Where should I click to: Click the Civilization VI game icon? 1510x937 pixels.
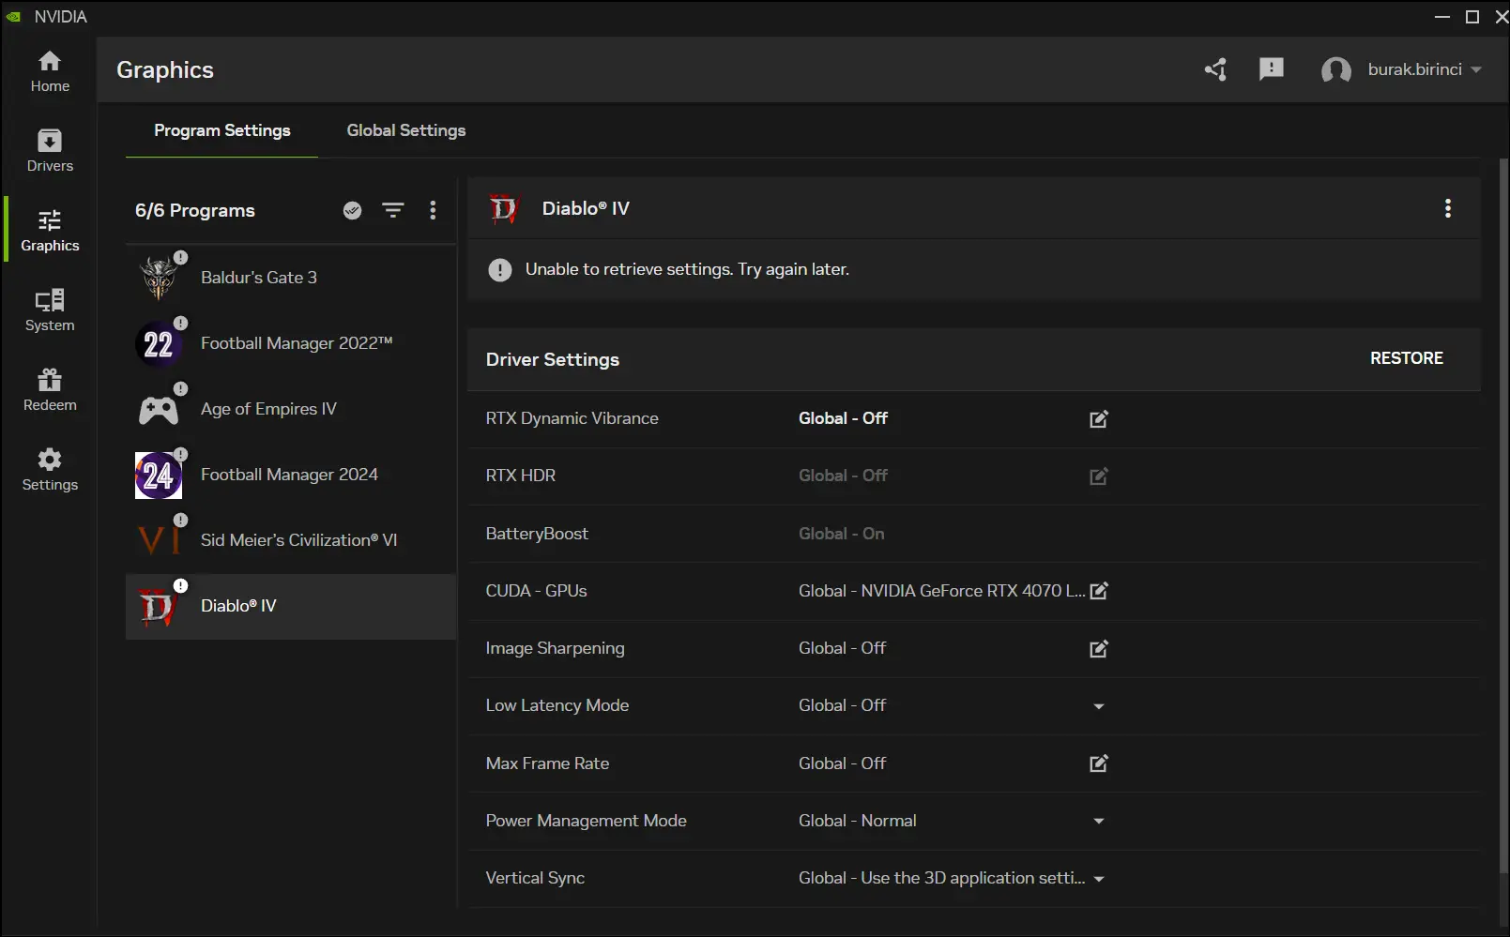coord(159,540)
